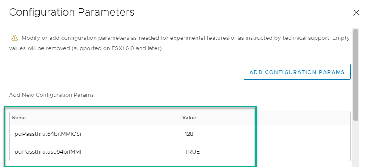Click the scrollbar track below the thumb

coord(355,144)
